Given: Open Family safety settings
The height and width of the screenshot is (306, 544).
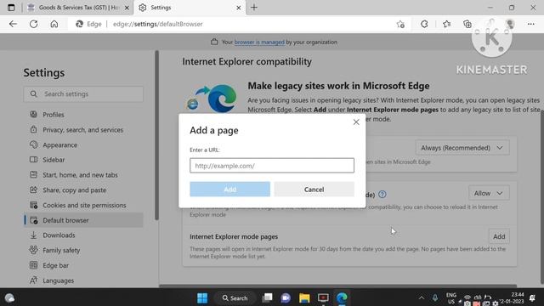Looking at the screenshot, I should [x=83, y=251].
